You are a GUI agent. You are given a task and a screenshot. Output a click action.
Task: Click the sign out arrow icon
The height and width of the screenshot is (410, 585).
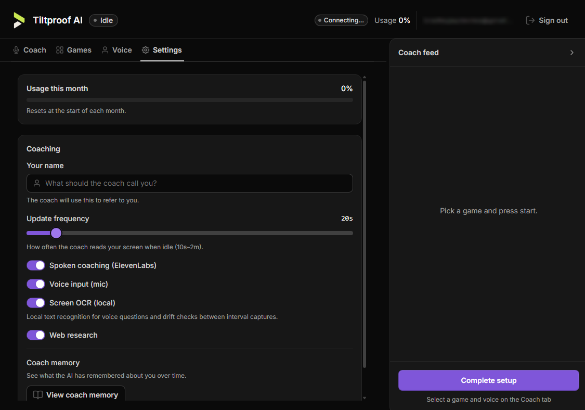tap(530, 20)
